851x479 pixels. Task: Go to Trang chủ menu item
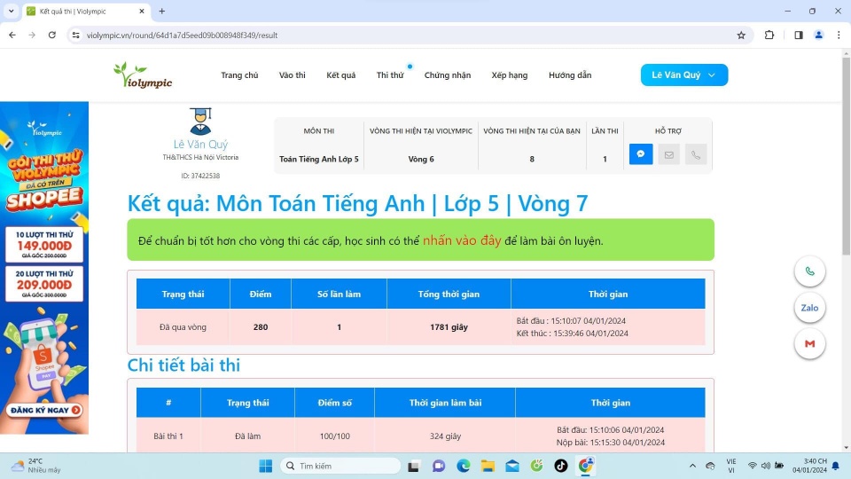tap(239, 75)
